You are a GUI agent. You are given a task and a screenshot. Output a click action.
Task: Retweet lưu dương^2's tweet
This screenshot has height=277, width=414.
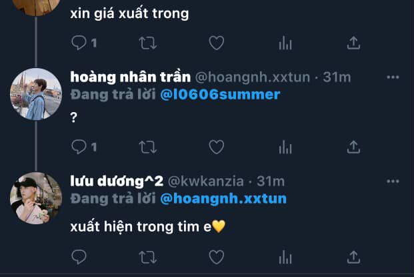[x=148, y=257]
